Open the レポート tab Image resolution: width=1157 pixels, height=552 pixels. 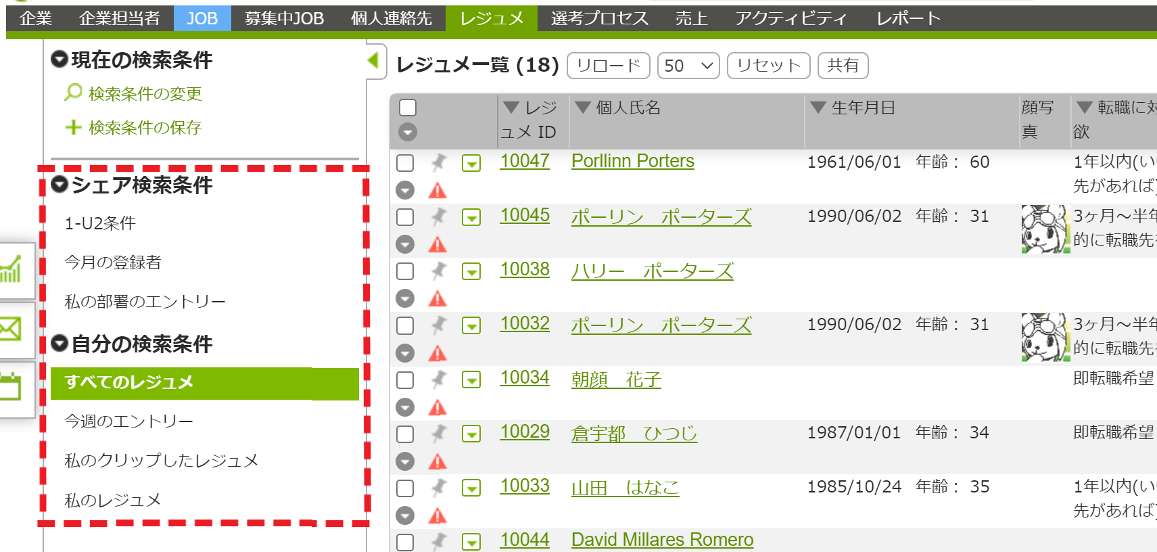tap(908, 18)
